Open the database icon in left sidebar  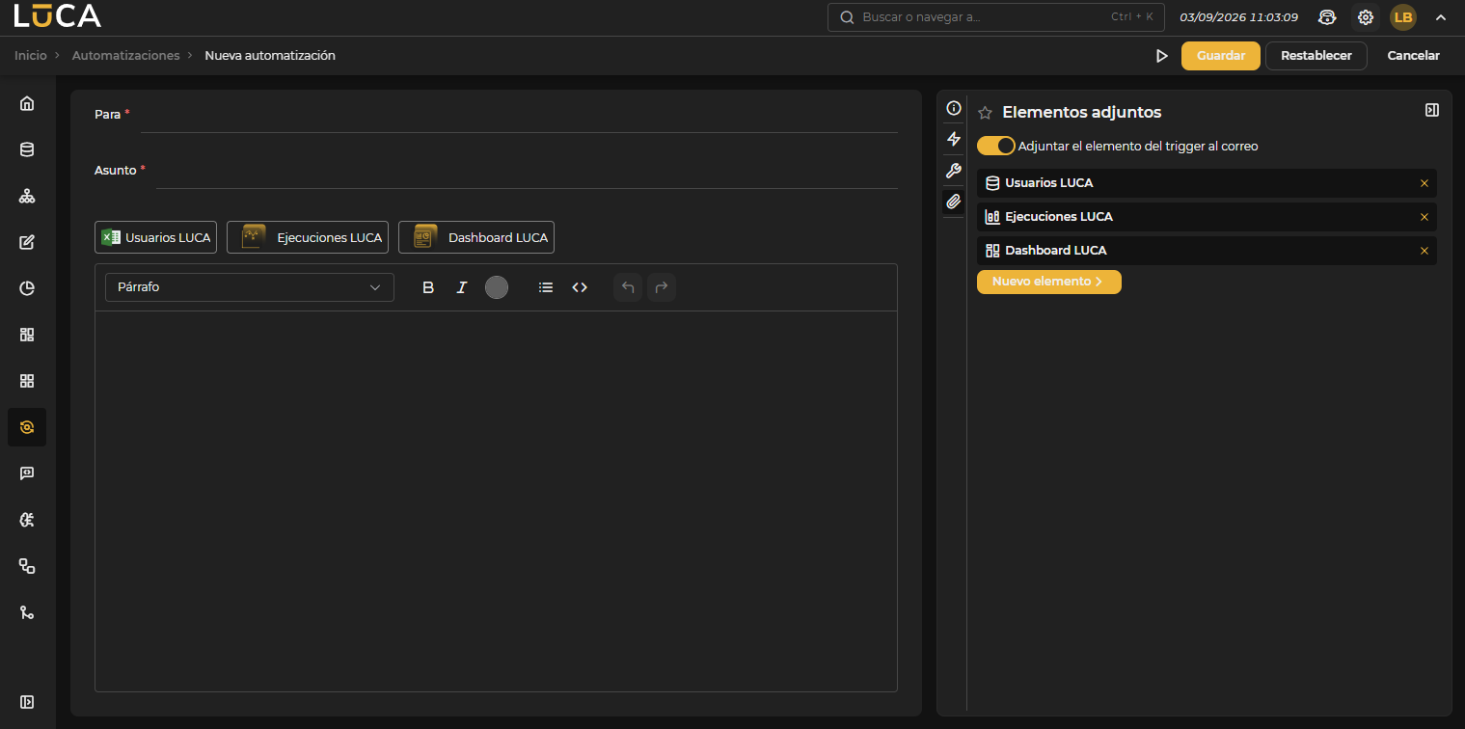[x=27, y=149]
